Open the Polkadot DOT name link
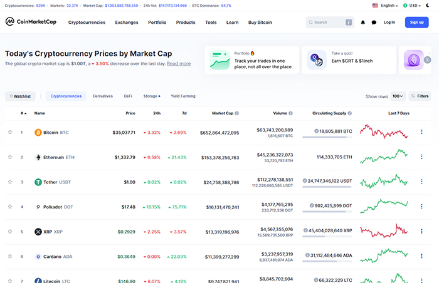 [x=58, y=207]
